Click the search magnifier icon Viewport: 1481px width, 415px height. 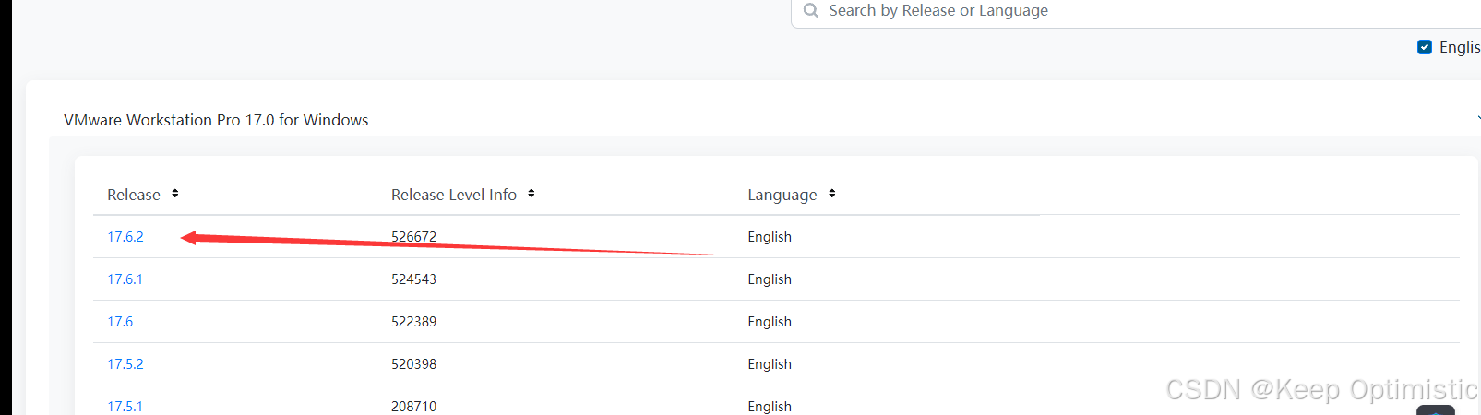coord(811,10)
